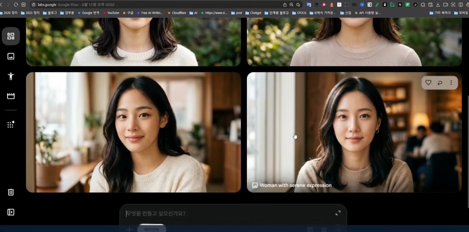The image size is (469, 232).
Task: Click the plus add button in prompt bar
Action: [129, 229]
